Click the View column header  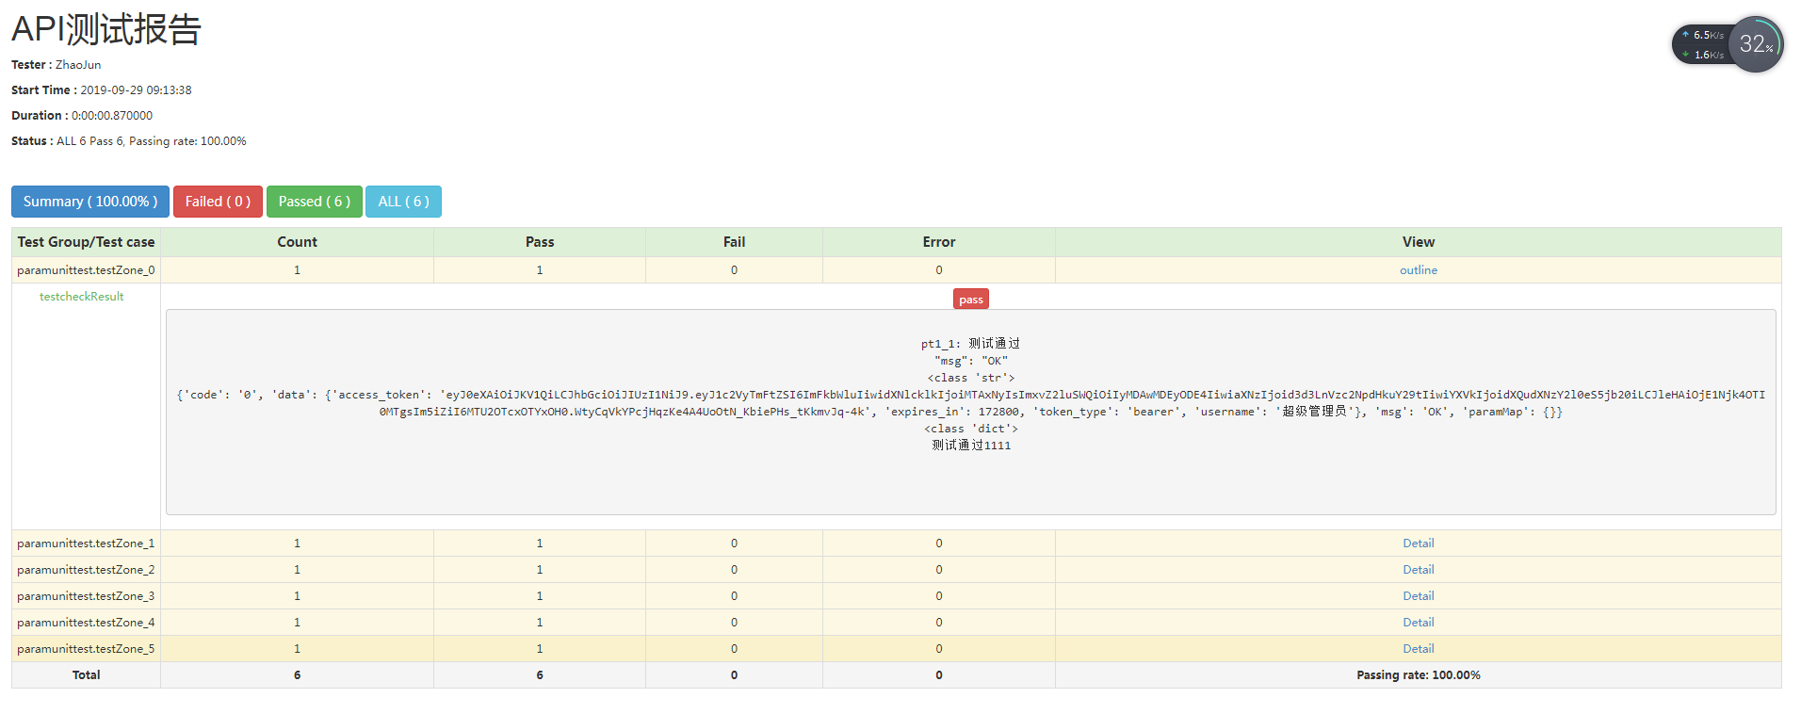click(1418, 242)
